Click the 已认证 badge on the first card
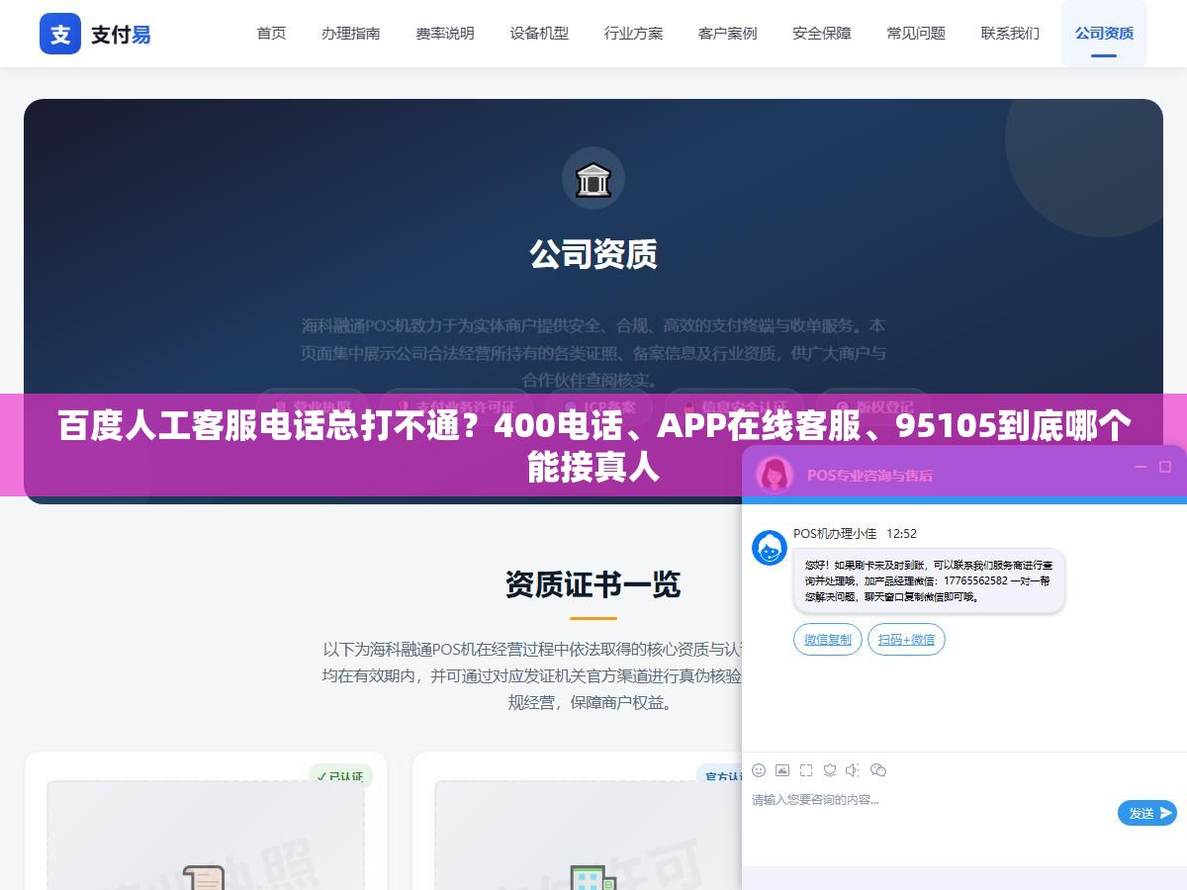The width and height of the screenshot is (1187, 890). tap(340, 777)
